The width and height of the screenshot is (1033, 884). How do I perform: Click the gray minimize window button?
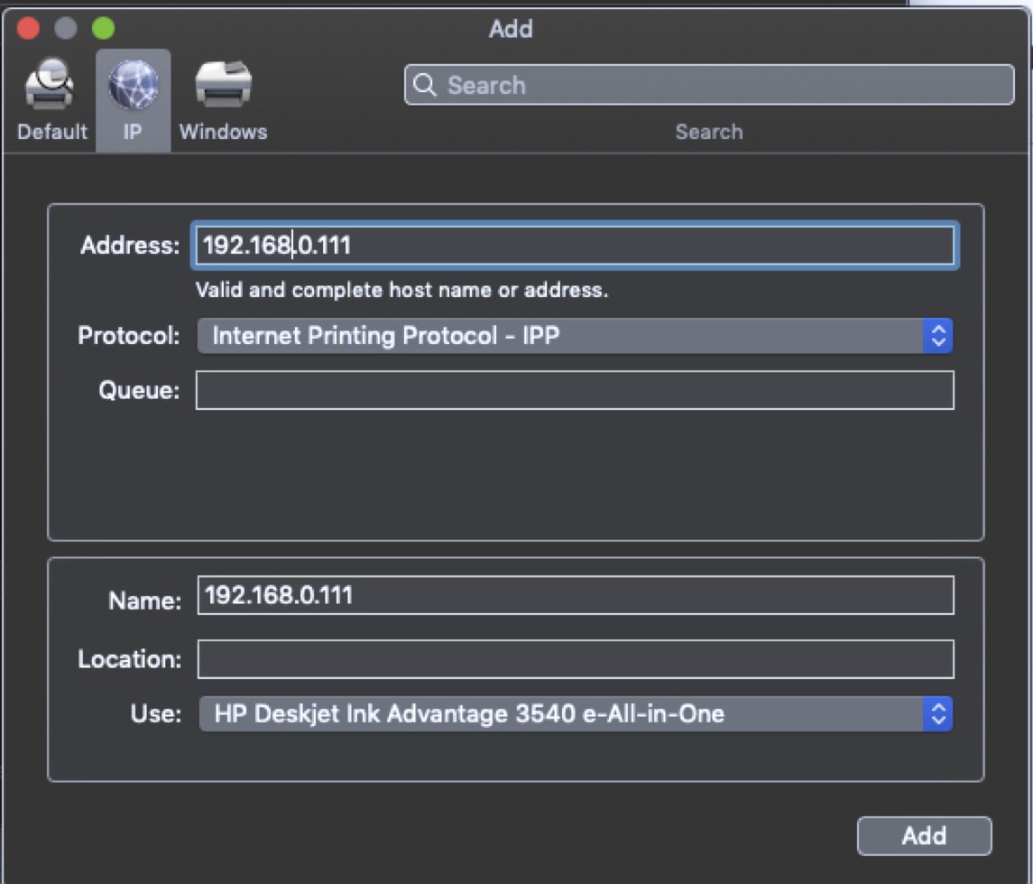(67, 28)
